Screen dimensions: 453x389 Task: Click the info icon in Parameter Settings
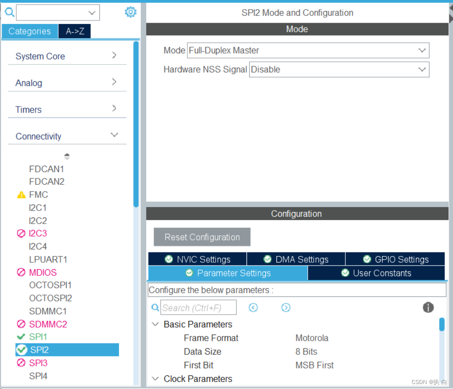tap(428, 307)
